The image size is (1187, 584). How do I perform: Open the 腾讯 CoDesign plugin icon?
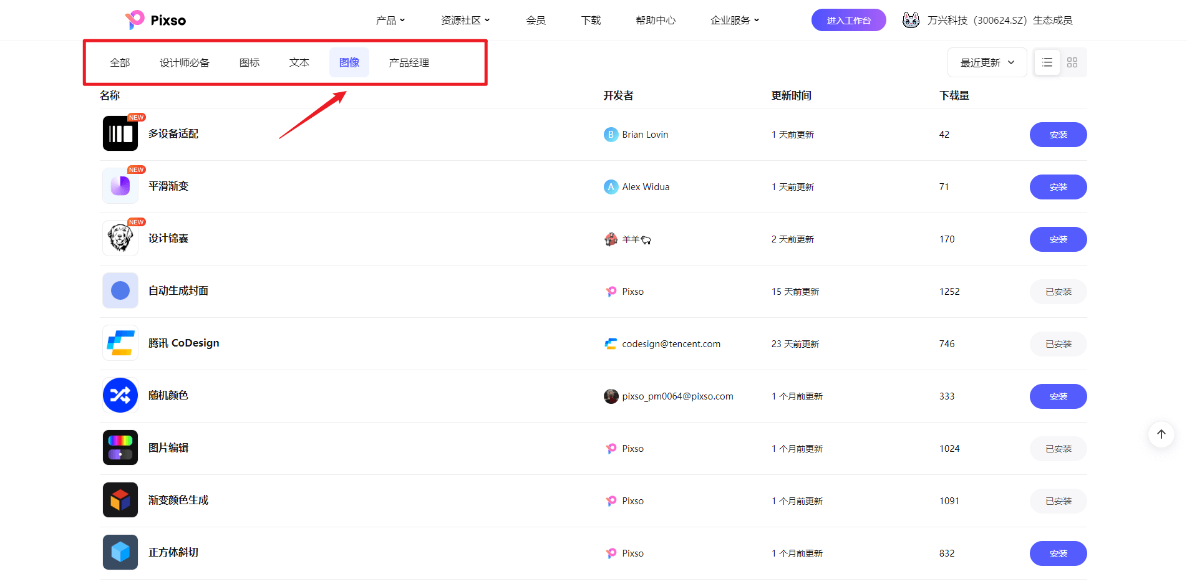[x=120, y=343]
